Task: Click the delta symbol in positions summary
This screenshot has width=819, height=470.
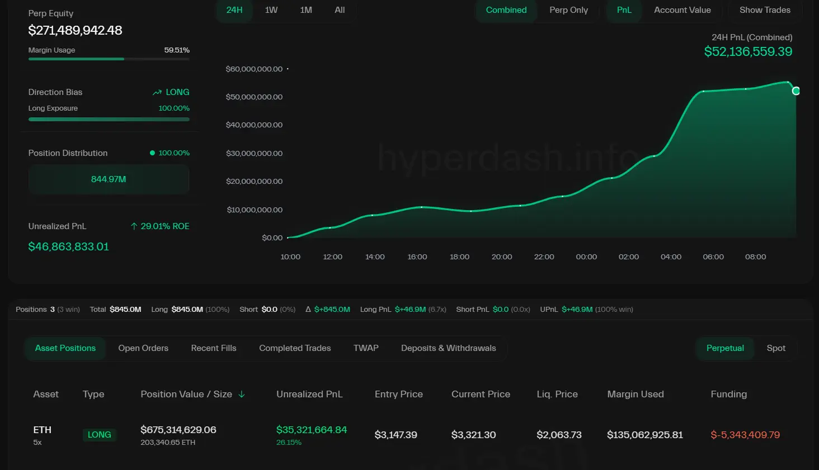Action: pos(308,310)
